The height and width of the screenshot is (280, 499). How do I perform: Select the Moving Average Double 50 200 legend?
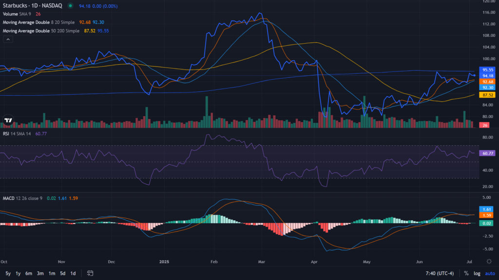(41, 31)
